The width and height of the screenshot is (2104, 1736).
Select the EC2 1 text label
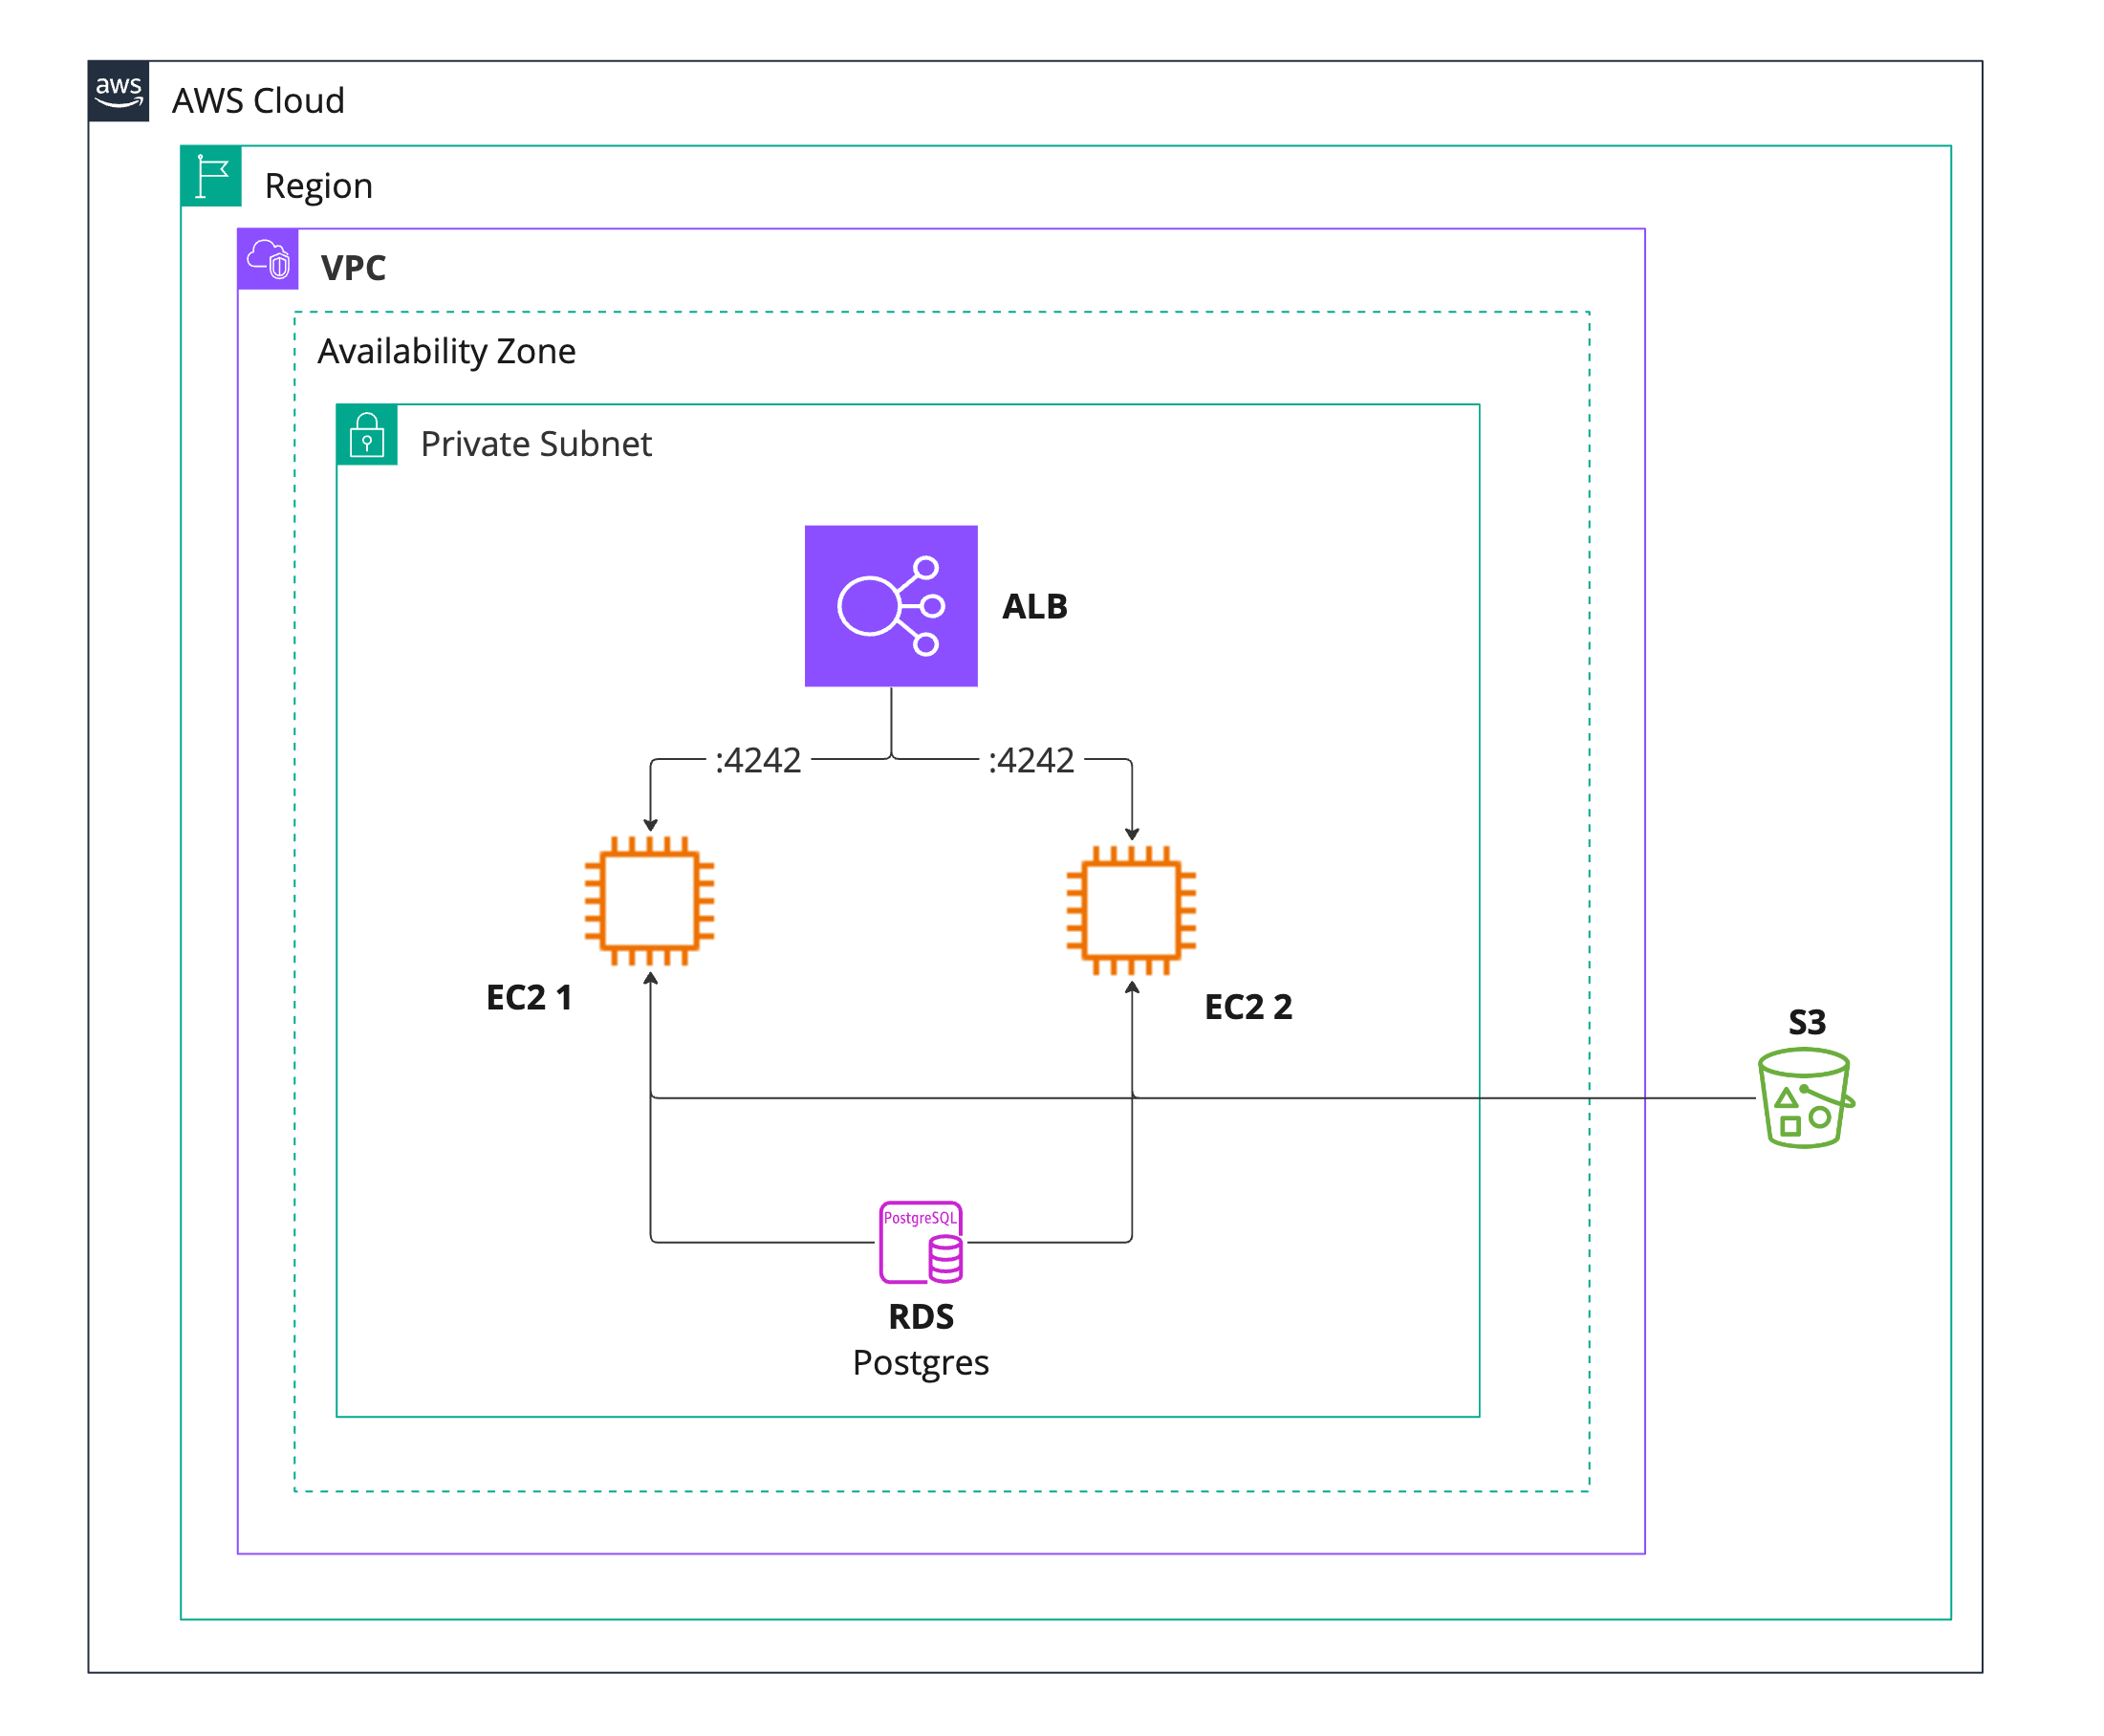pos(528,998)
